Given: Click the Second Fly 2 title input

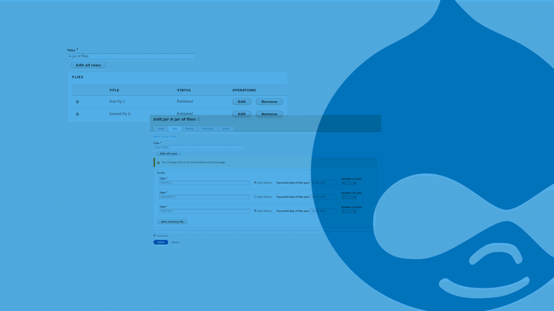Looking at the screenshot, I should (205, 197).
